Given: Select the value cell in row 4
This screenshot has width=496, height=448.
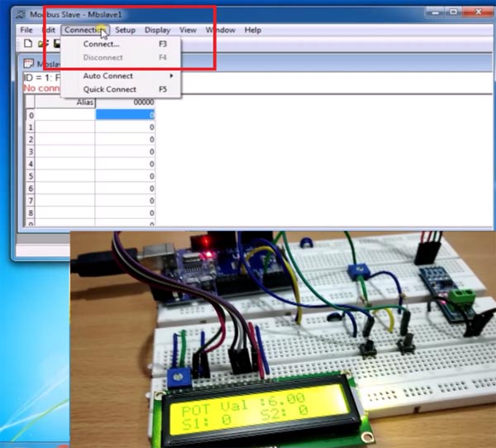Looking at the screenshot, I should [125, 164].
